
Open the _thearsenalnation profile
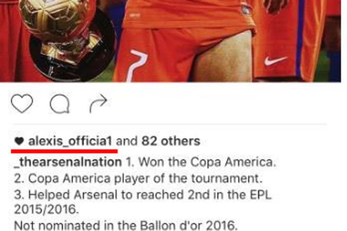[x=68, y=162]
